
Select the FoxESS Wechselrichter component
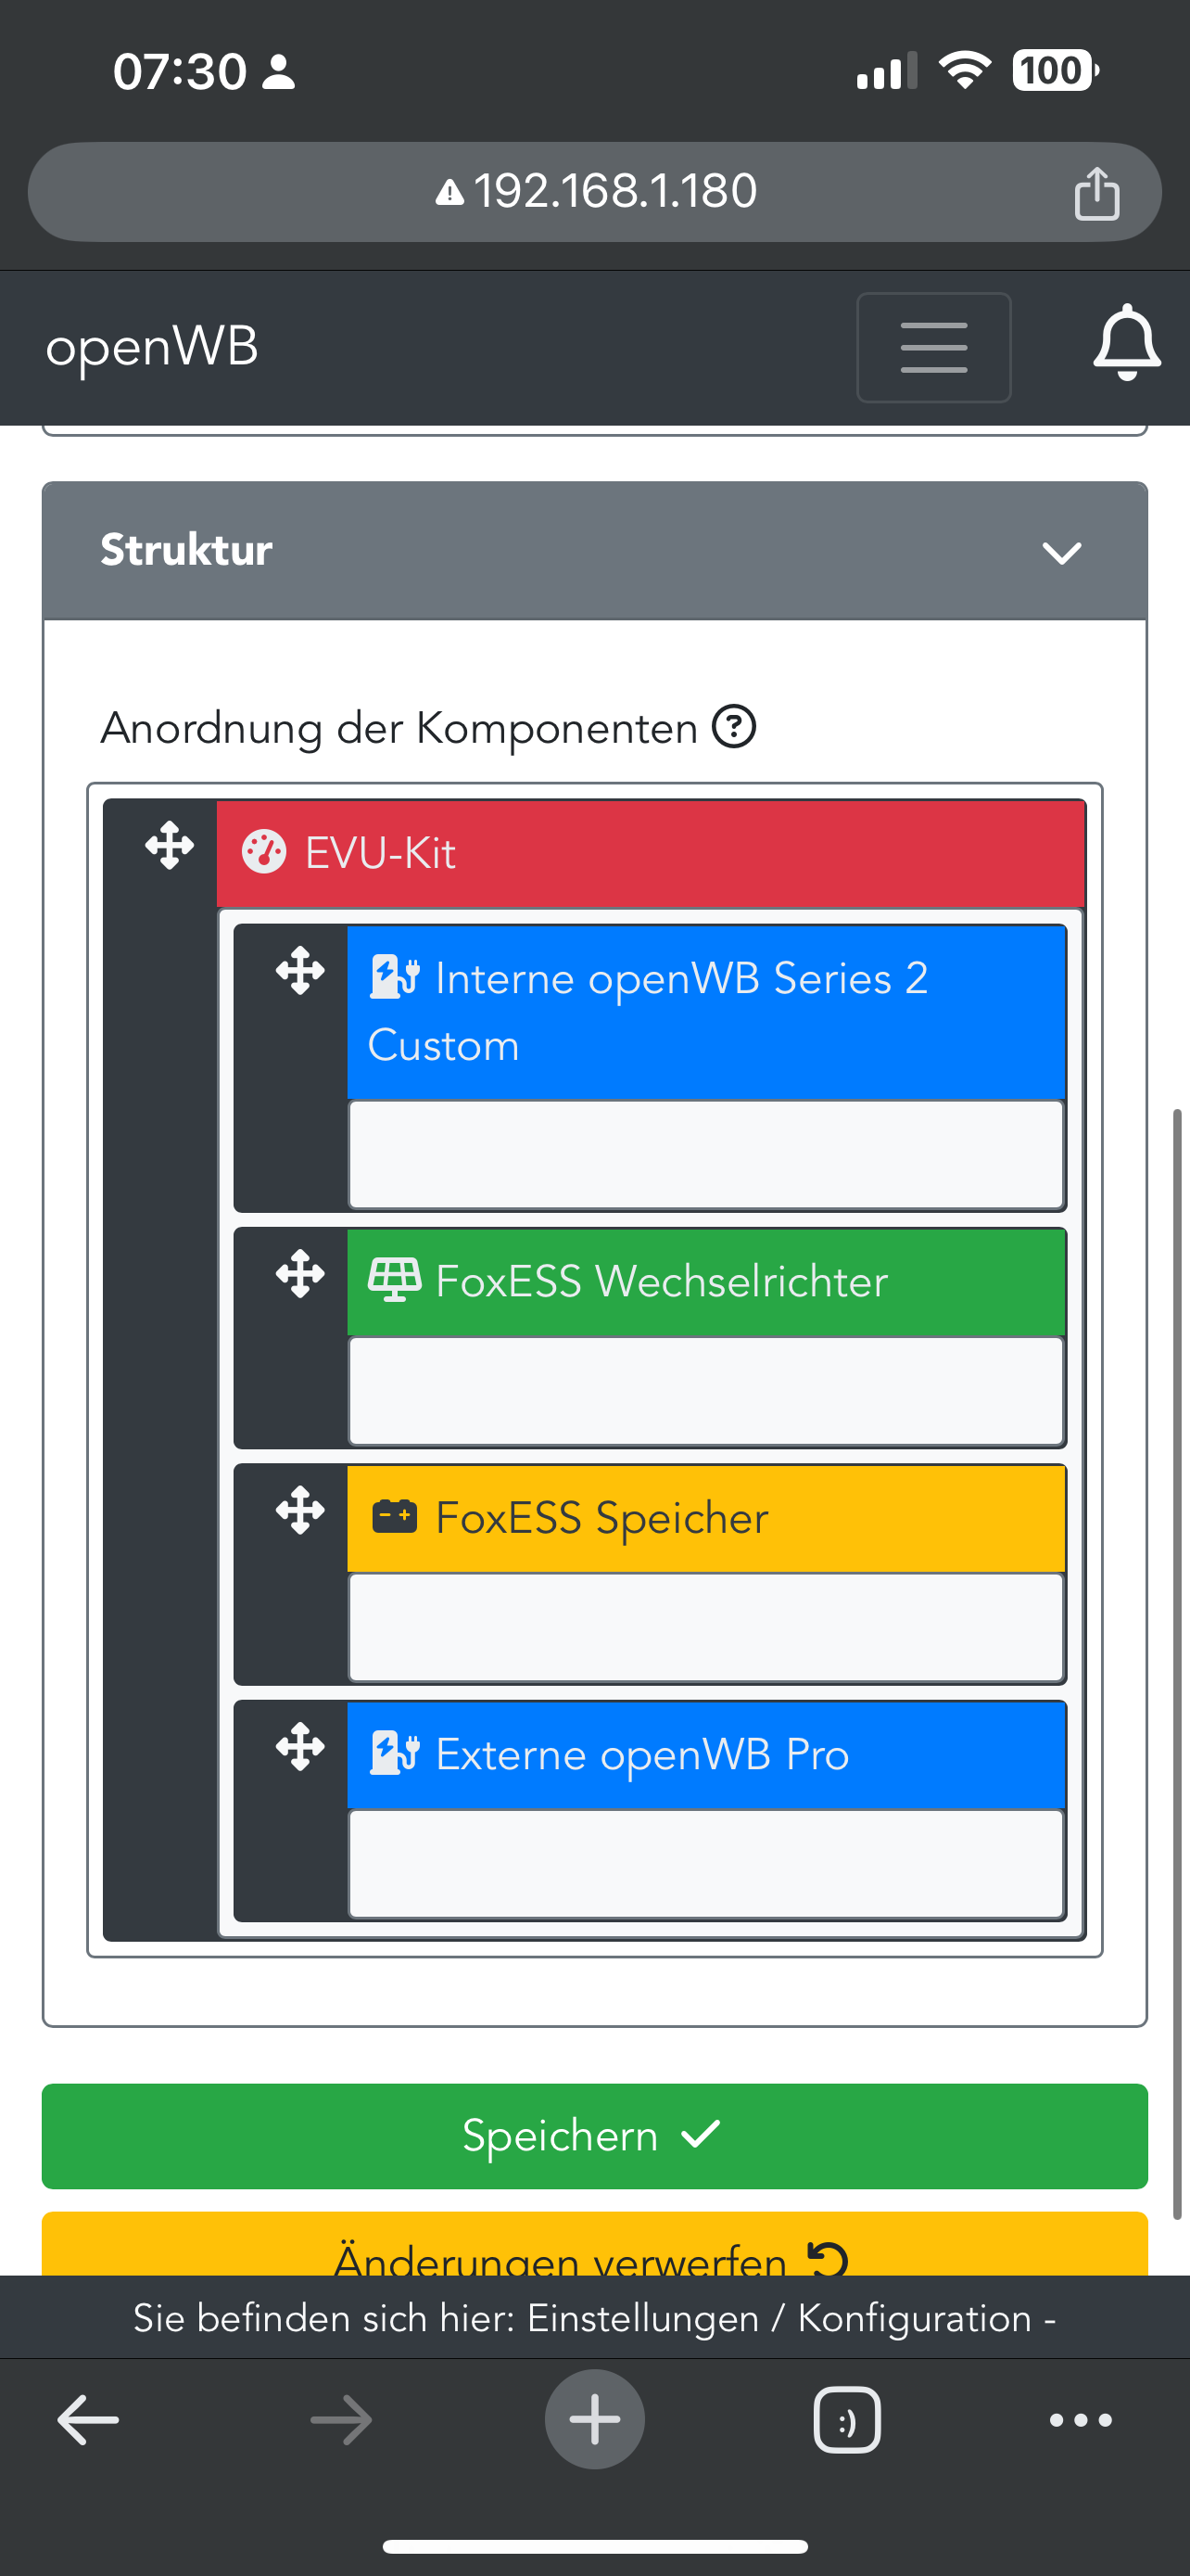[704, 1282]
